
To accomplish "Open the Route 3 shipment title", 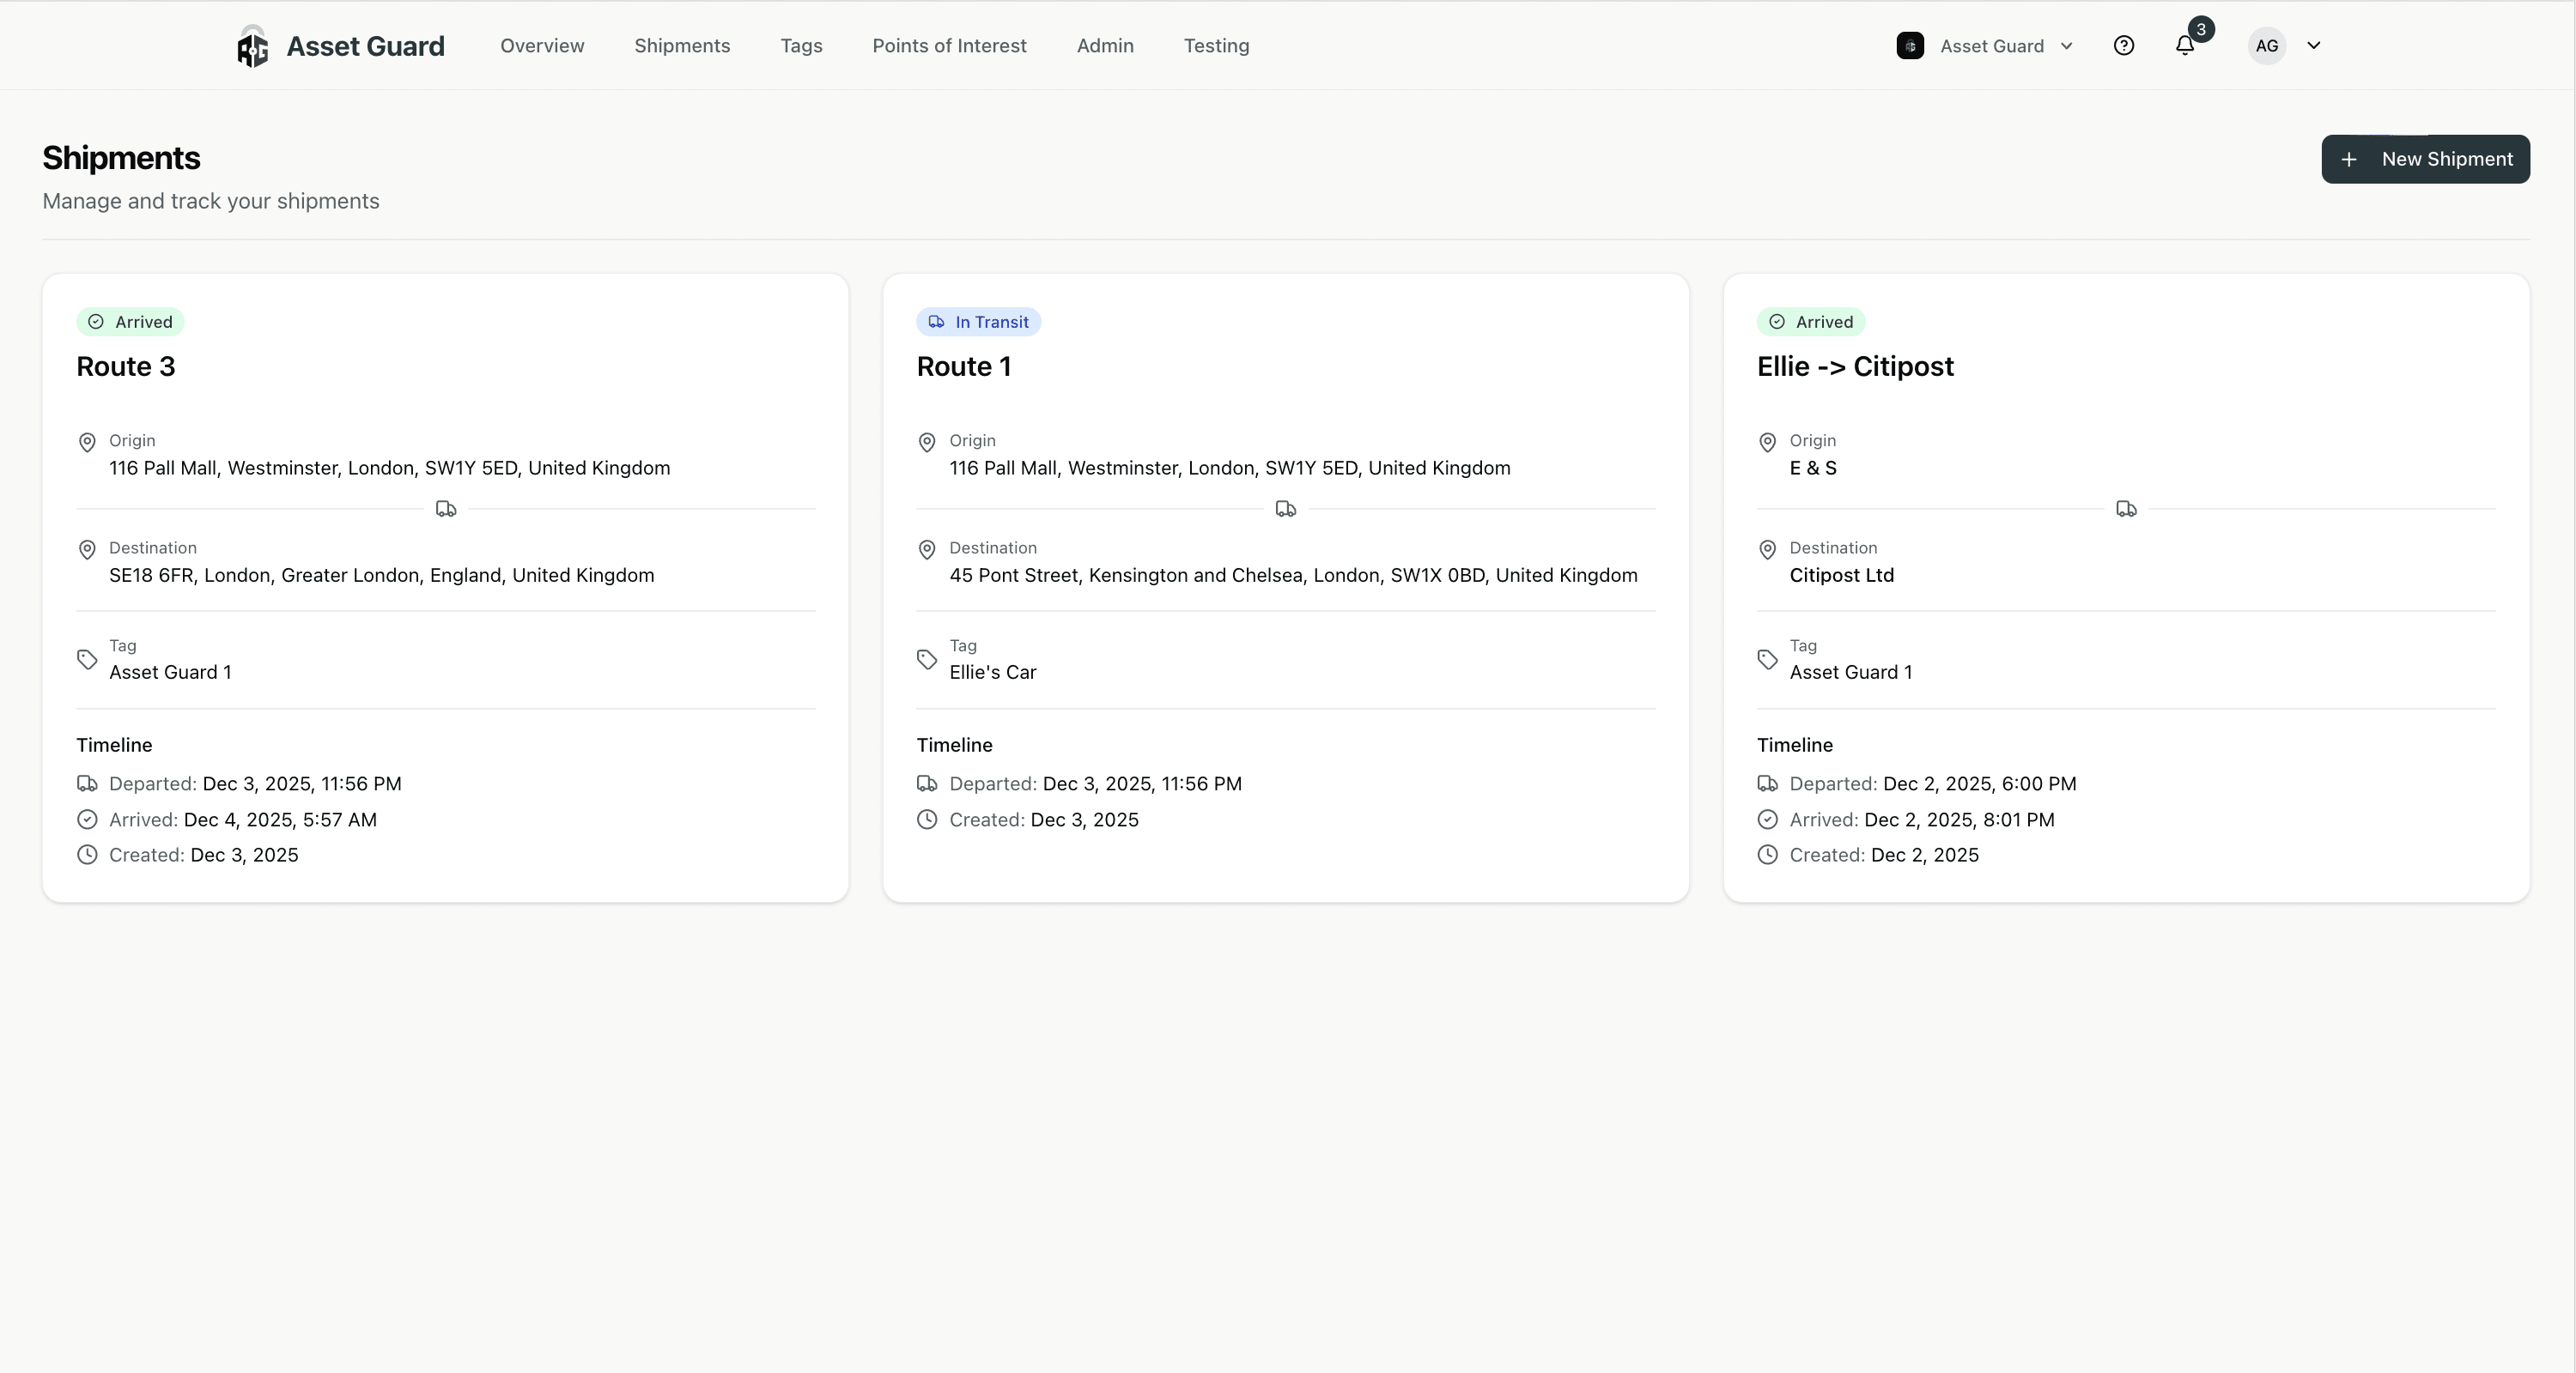I will (x=126, y=366).
